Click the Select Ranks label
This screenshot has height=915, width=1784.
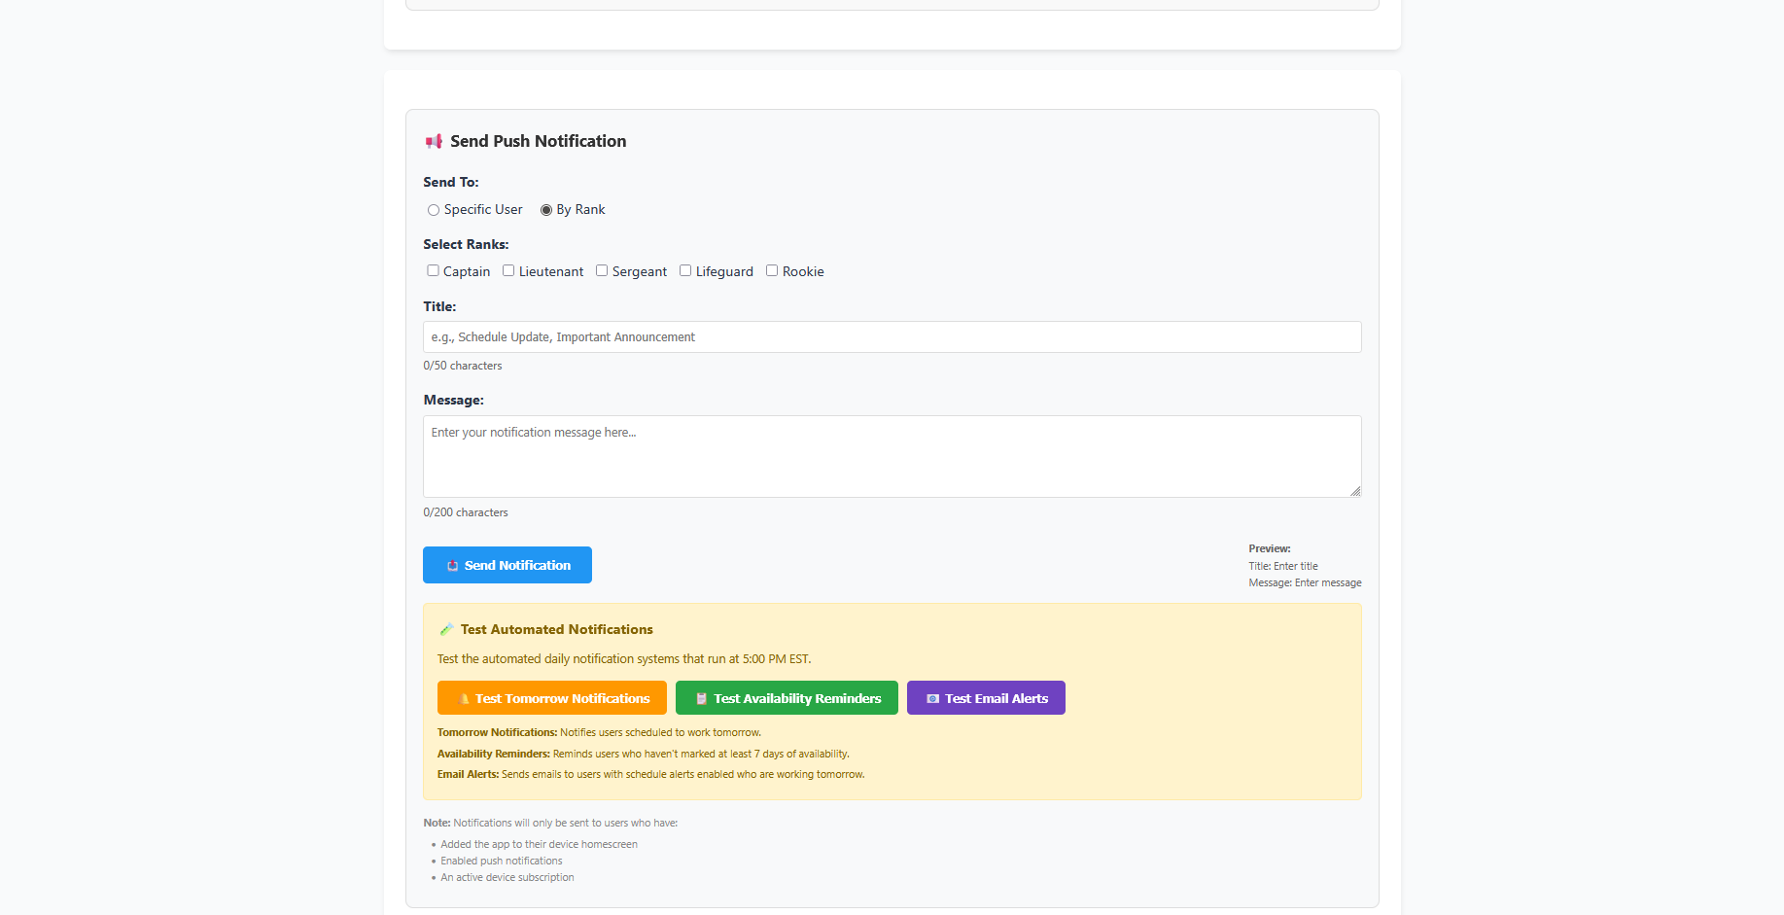(466, 245)
